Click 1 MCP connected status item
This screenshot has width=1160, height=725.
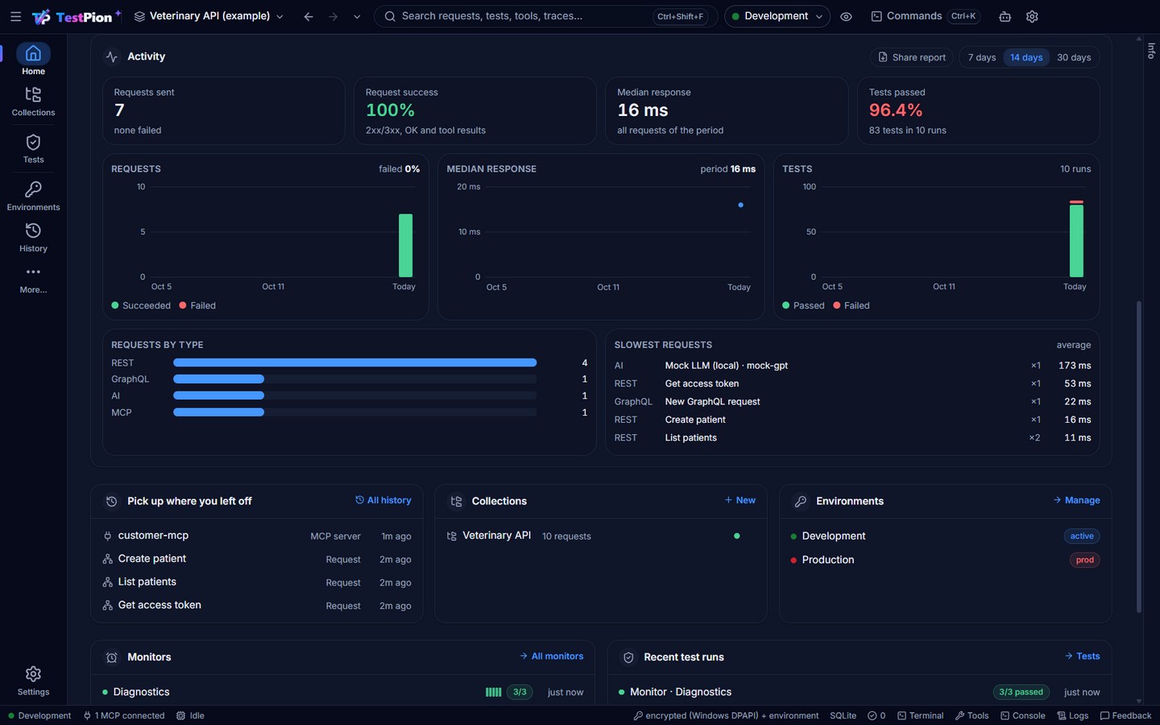pyautogui.click(x=123, y=715)
